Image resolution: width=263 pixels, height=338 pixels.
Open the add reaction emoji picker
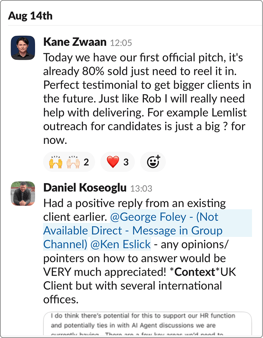click(x=153, y=162)
